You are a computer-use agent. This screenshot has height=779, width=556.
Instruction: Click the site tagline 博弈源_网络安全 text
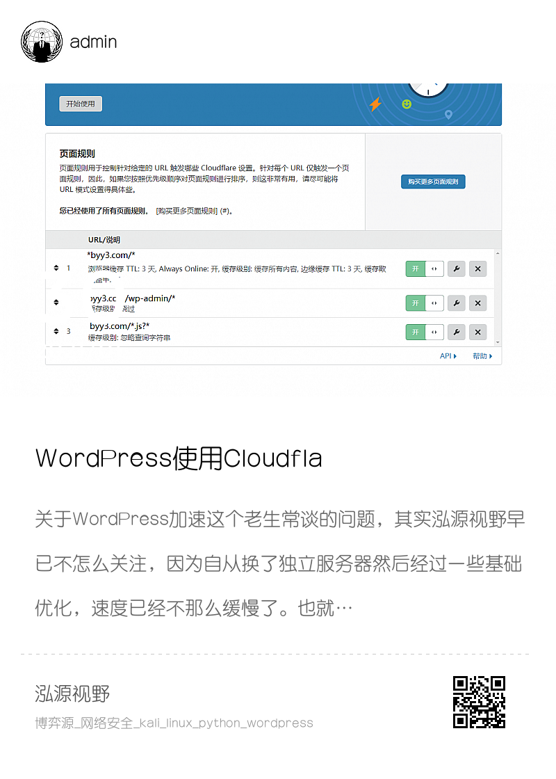[174, 723]
